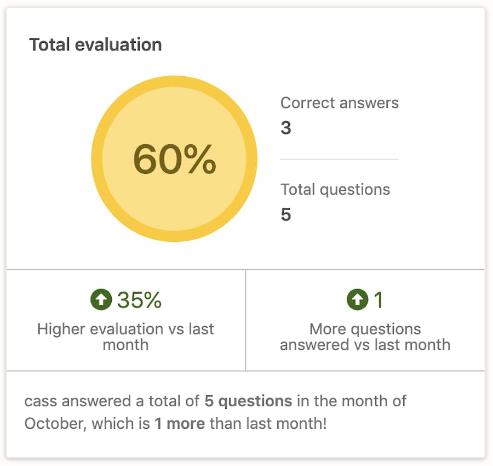The height and width of the screenshot is (466, 493).
Task: Click the yellow 60% evaluation circle
Action: click(x=174, y=159)
